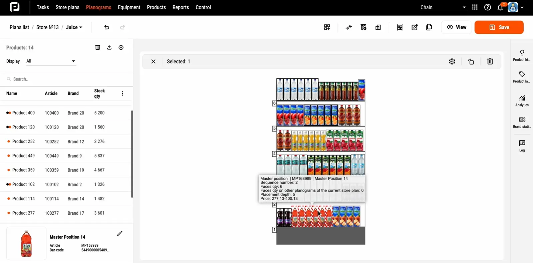The height and width of the screenshot is (263, 533).
Task: Open the Brand statistics panel
Action: 522,123
